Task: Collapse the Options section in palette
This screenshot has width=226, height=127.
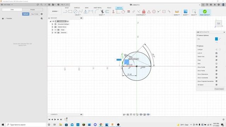Action: (197, 46)
